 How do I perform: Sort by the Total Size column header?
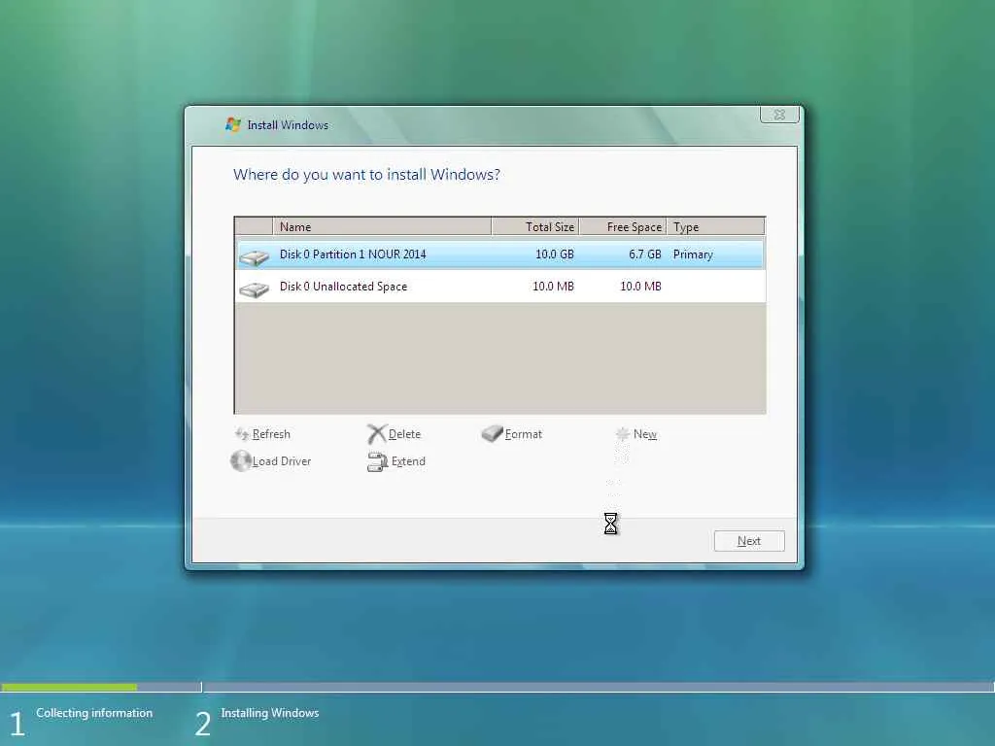(x=535, y=226)
